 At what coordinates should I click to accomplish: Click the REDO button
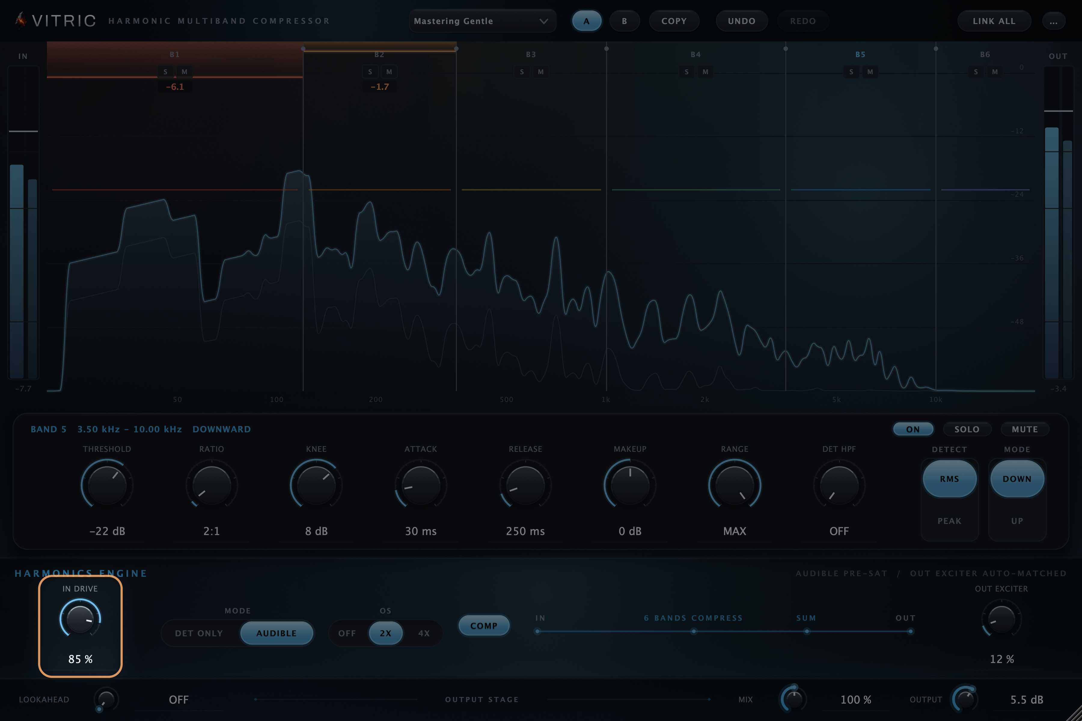click(803, 21)
